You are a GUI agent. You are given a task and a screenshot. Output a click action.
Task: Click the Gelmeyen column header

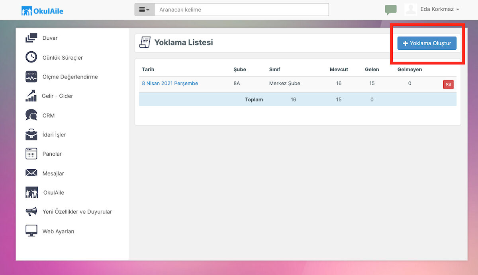(x=409, y=69)
